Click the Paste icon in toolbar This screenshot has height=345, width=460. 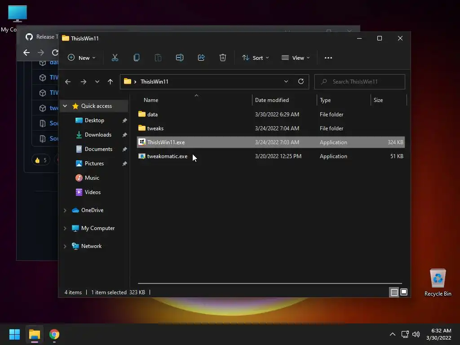pos(158,58)
